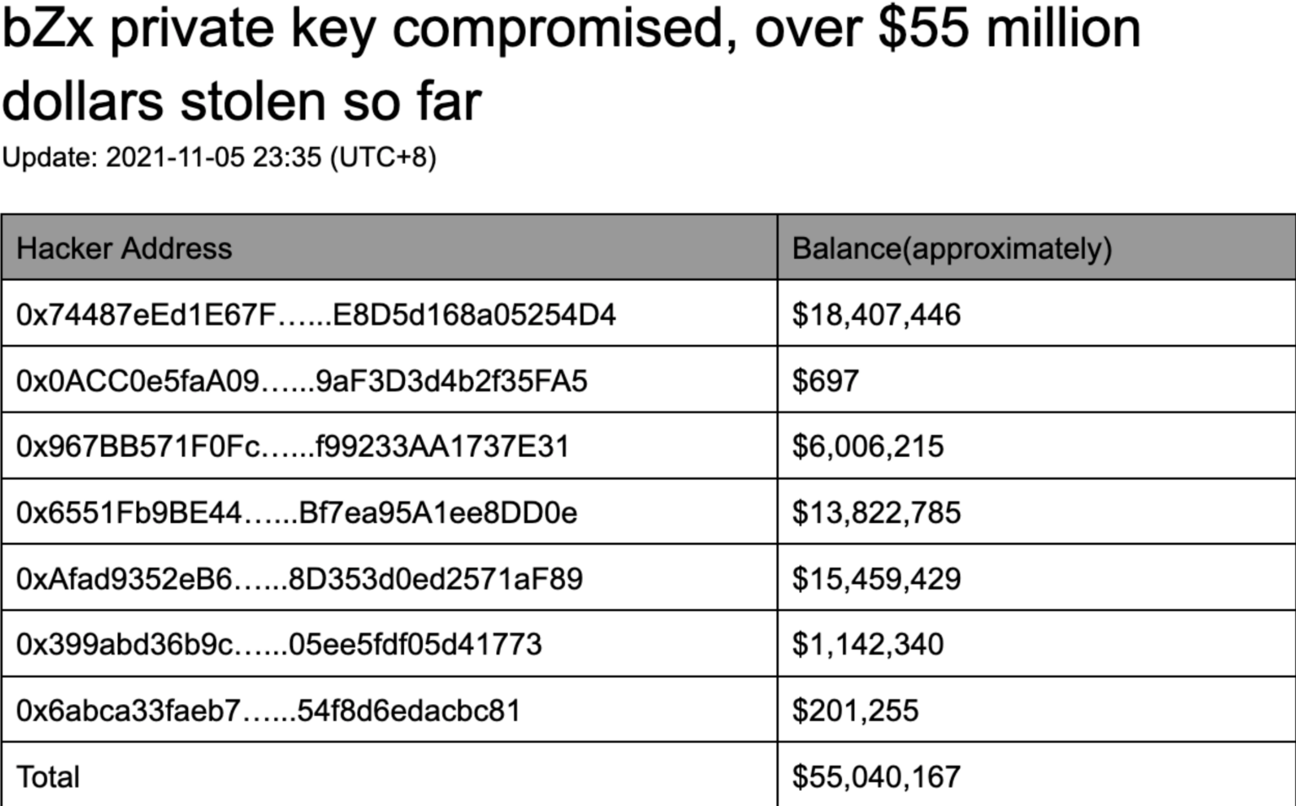Select address 0x6abca33faeb7......54f8d6edacbc81
Viewport: 1296px width, 806px height.
pos(268,711)
